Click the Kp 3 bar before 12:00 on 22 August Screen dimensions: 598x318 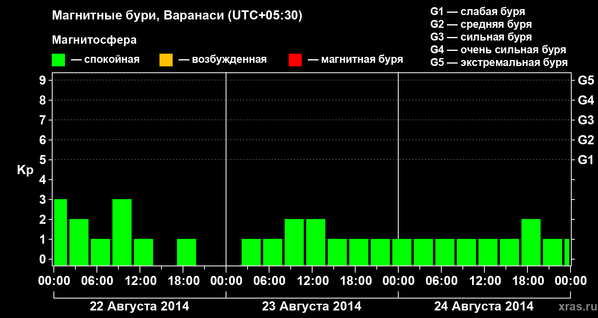point(122,232)
